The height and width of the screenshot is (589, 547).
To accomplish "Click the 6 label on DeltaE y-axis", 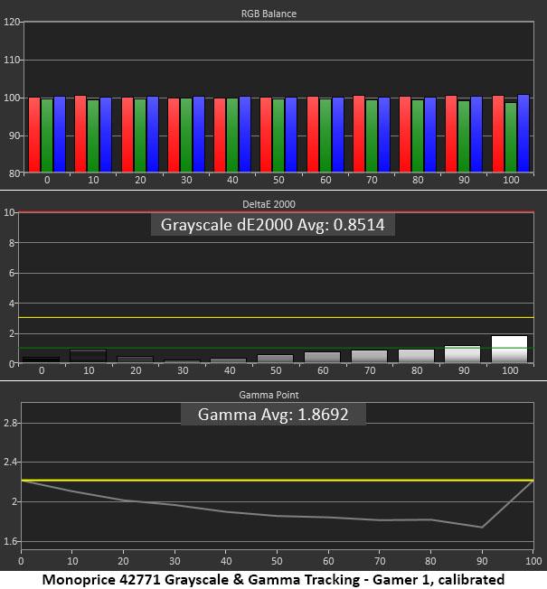I will (x=12, y=273).
